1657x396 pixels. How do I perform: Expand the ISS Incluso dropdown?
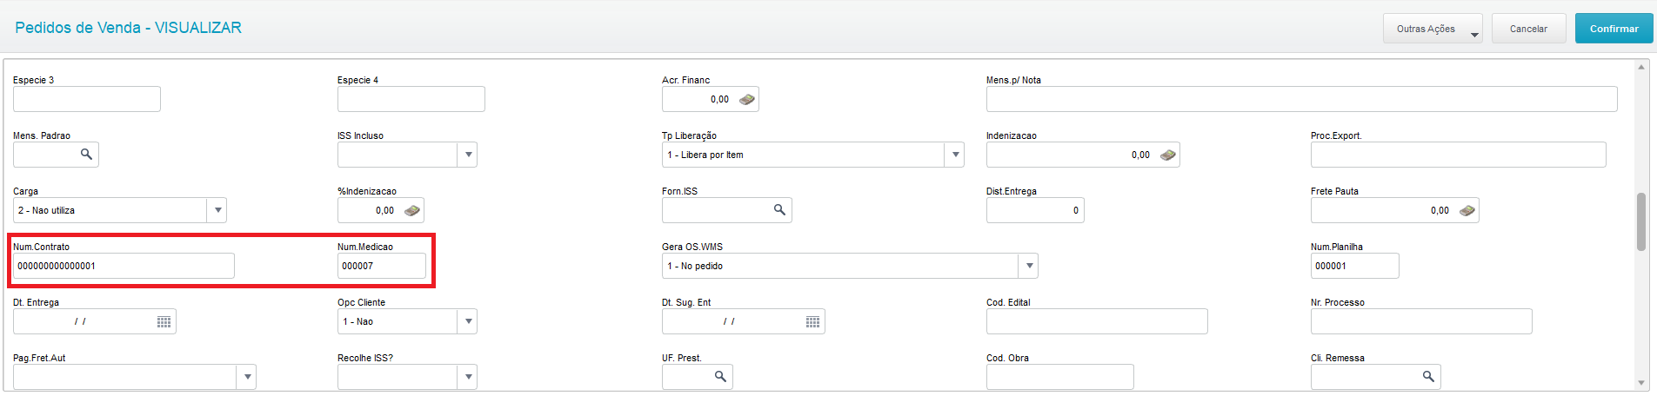coord(468,155)
